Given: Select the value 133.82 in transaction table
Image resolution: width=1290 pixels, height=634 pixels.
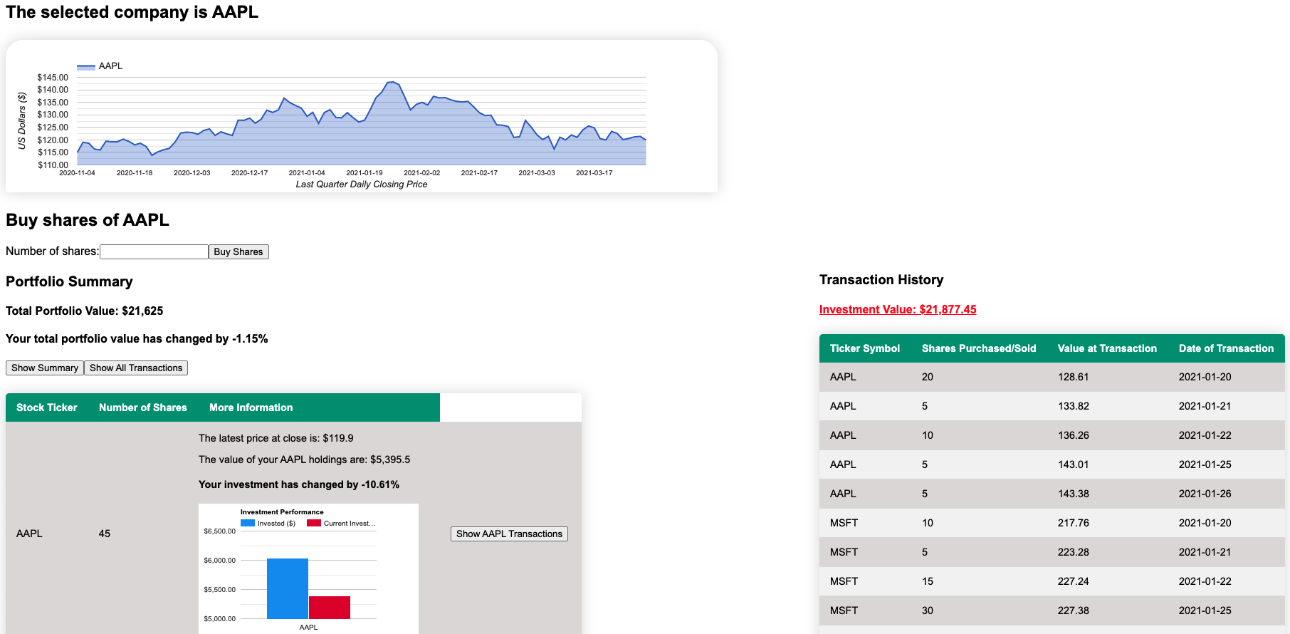Looking at the screenshot, I should point(1074,406).
